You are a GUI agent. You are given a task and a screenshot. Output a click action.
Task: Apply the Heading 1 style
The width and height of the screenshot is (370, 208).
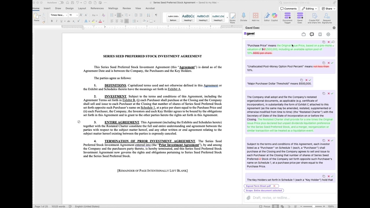click(188, 18)
